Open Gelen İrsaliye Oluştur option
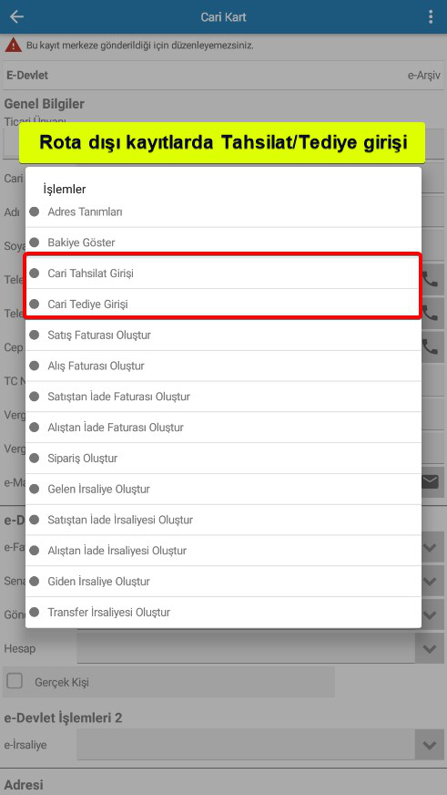Image resolution: width=447 pixels, height=795 pixels. pyautogui.click(x=223, y=489)
